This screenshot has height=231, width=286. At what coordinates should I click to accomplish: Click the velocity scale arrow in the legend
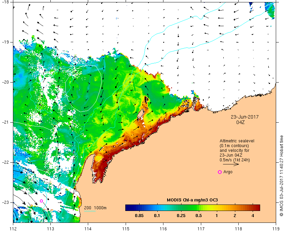pos(231,164)
